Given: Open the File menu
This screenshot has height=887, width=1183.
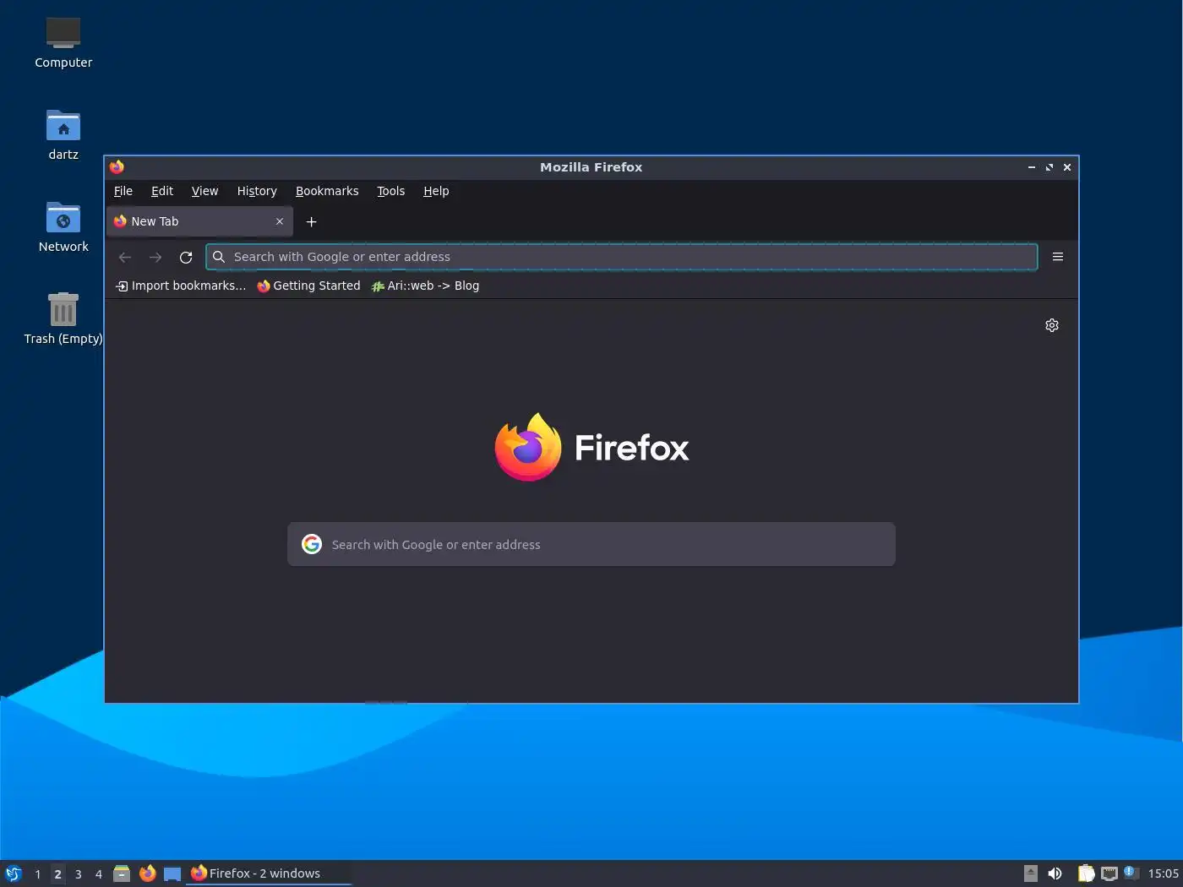Looking at the screenshot, I should 123,191.
